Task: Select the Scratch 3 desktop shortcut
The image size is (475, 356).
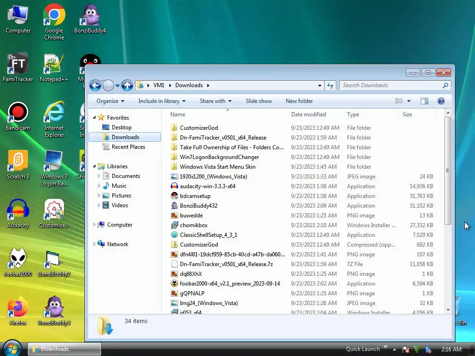Action: tap(18, 165)
